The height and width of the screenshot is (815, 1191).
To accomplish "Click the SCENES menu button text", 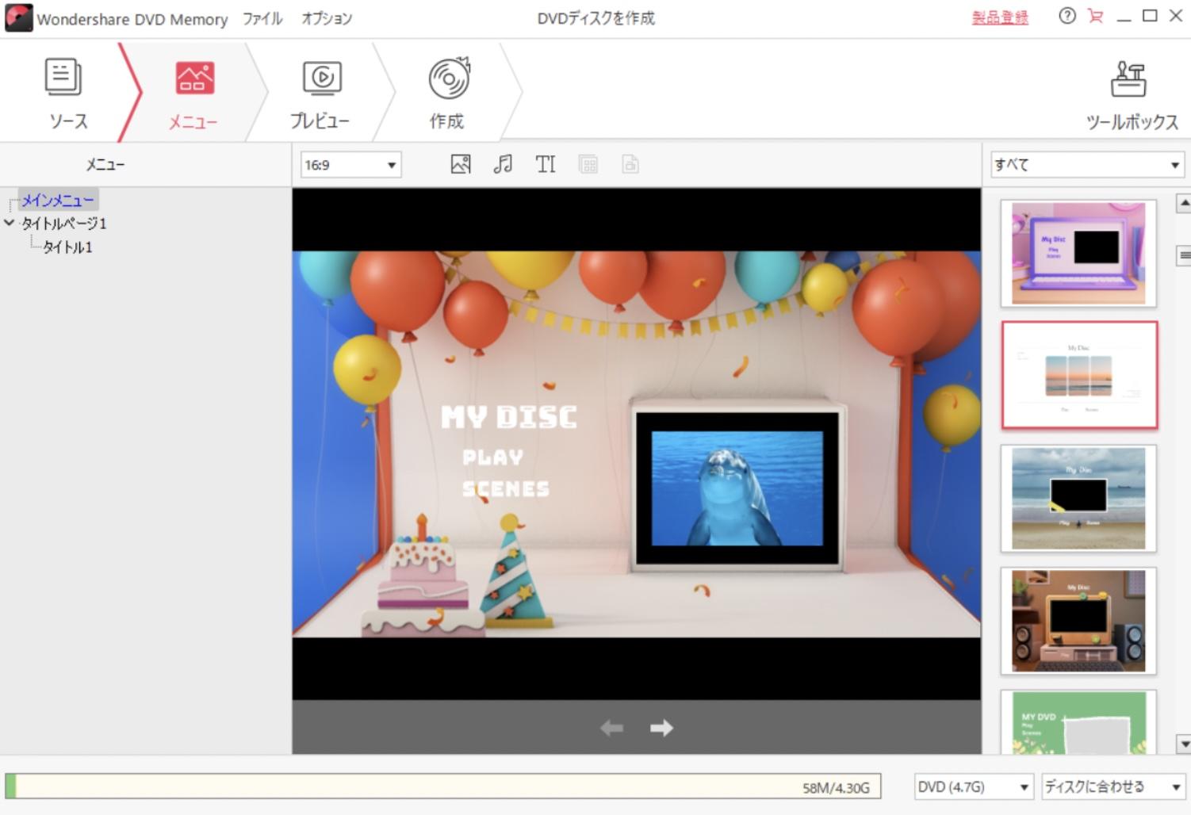I will (506, 489).
